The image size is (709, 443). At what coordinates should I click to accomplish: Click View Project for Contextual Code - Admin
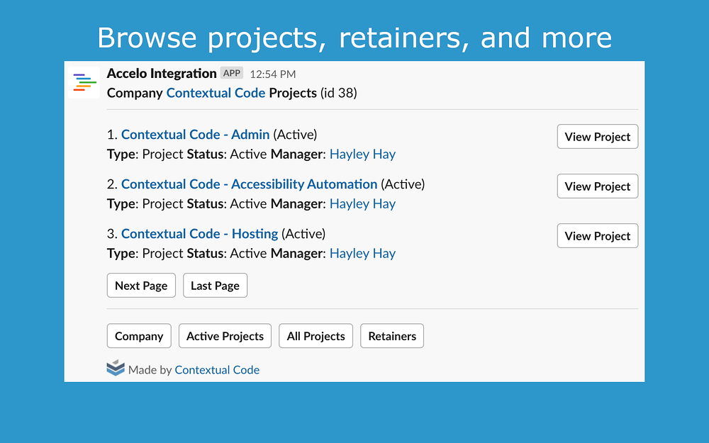[597, 137]
